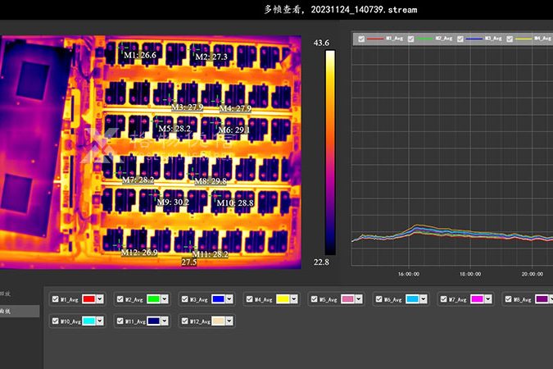This screenshot has width=553, height=369.
Task: Toggle the M5_Avg checkbox in bottom panel
Action: (315, 300)
